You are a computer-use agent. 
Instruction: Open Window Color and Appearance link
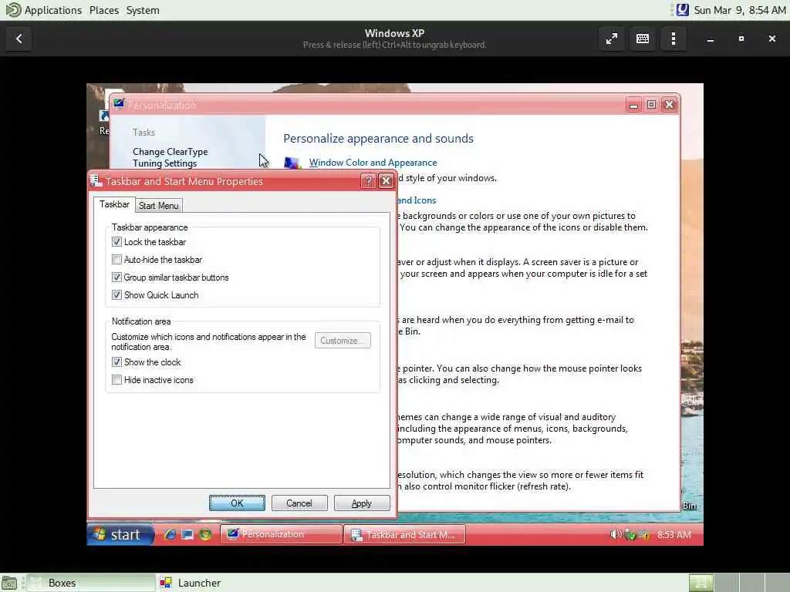pos(373,163)
